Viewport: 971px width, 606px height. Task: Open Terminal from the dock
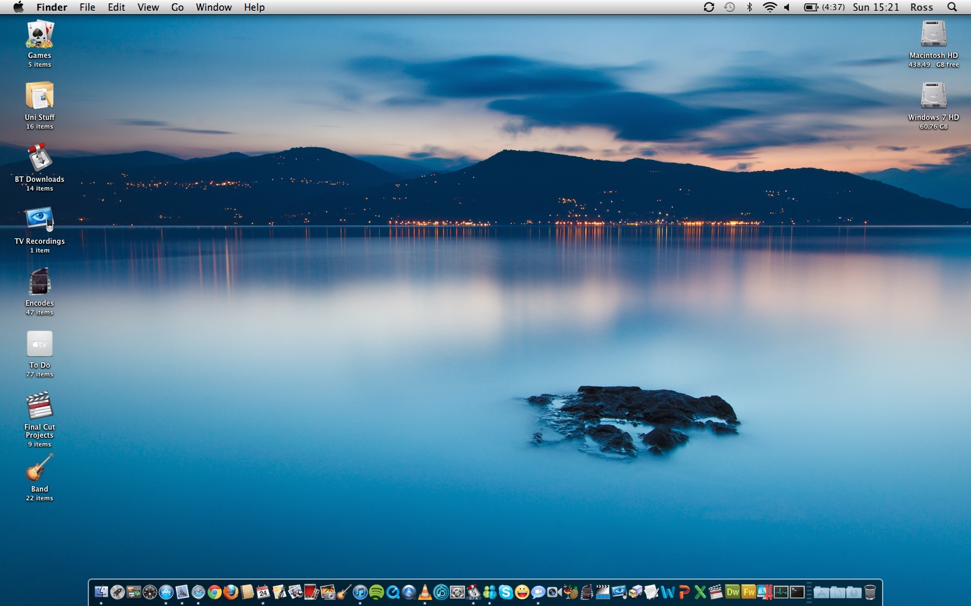point(797,592)
